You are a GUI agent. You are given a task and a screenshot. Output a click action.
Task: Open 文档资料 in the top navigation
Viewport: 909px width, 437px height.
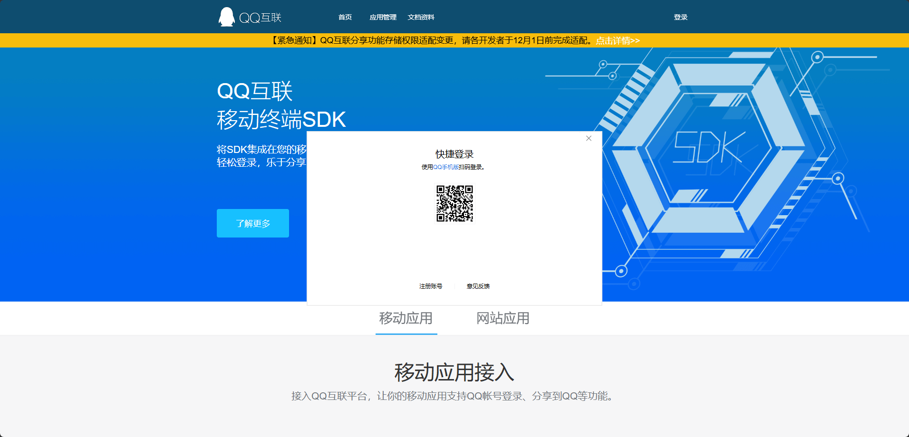click(x=421, y=17)
